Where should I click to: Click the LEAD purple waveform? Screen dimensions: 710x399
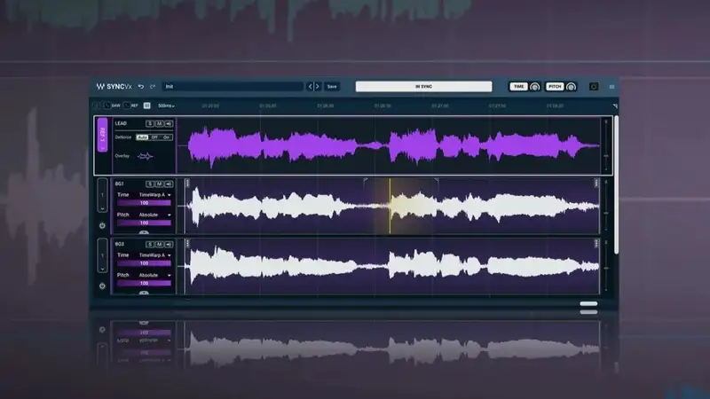point(393,145)
